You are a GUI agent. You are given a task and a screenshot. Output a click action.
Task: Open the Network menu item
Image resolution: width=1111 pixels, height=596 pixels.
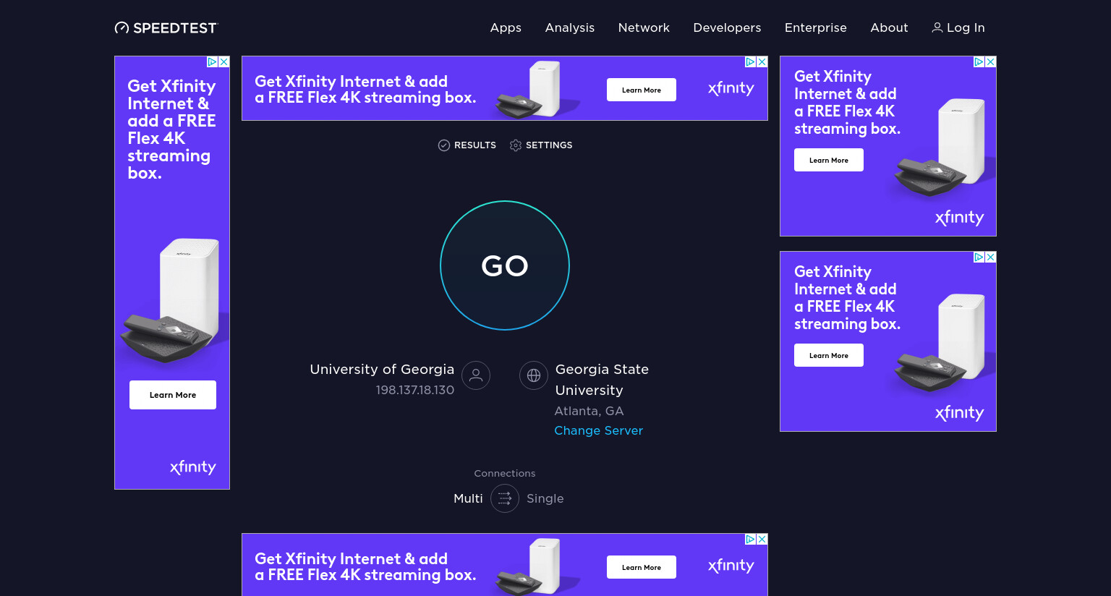click(644, 27)
